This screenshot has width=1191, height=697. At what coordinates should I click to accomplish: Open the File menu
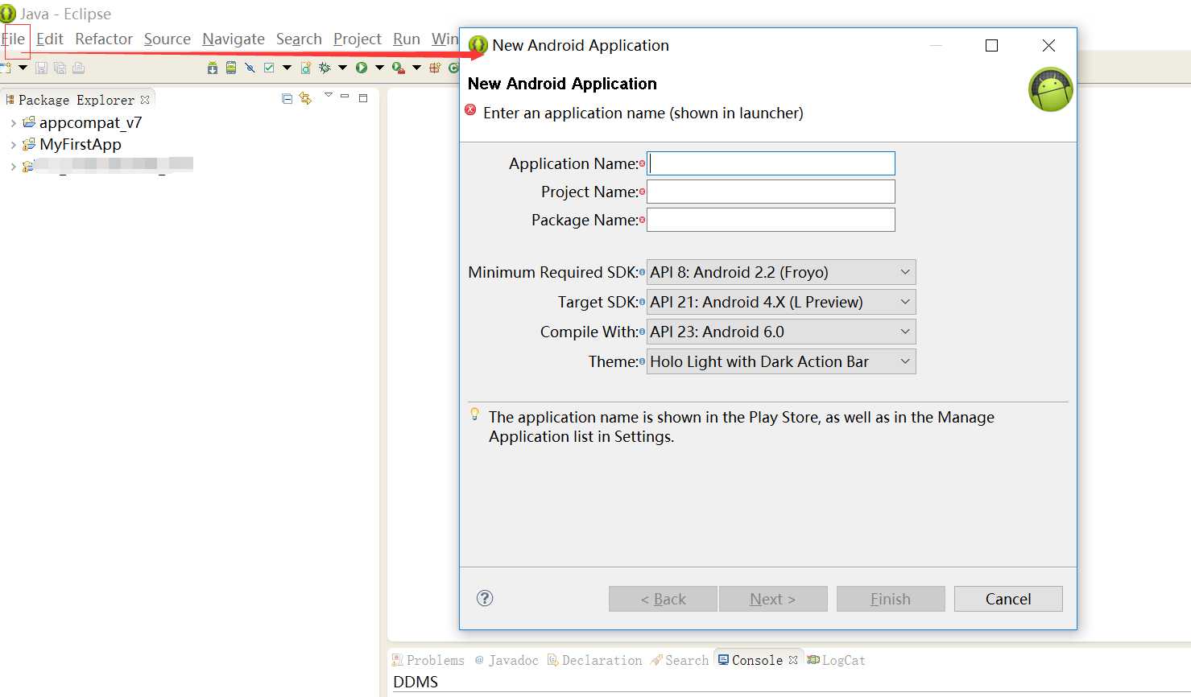pos(14,39)
